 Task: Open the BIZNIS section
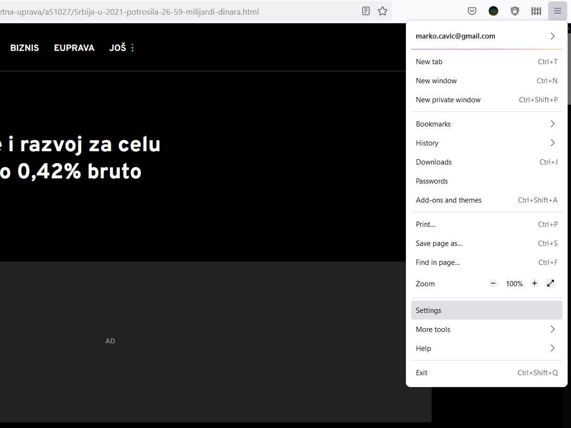tap(24, 48)
